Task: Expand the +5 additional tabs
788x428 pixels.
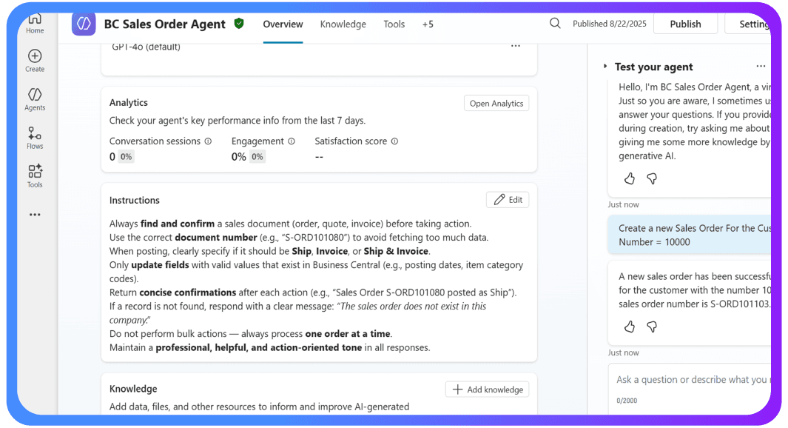Action: tap(428, 24)
